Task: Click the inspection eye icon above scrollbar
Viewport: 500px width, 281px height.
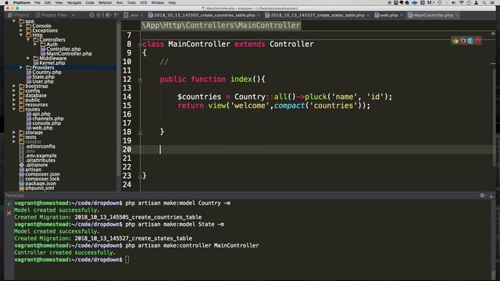Action: pos(493,34)
